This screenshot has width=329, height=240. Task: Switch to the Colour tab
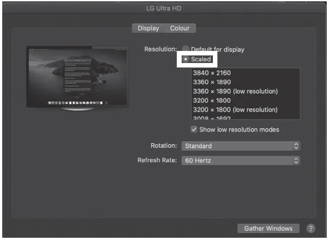[x=180, y=28]
